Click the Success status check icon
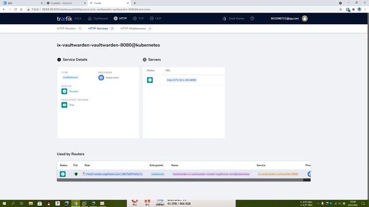This screenshot has width=369, height=207. tap(64, 91)
